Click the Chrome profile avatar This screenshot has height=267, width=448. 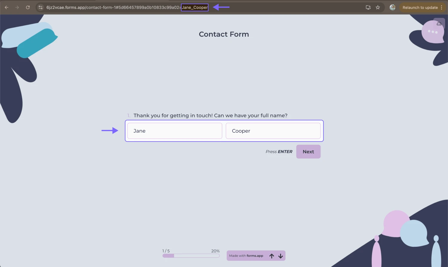tap(392, 7)
